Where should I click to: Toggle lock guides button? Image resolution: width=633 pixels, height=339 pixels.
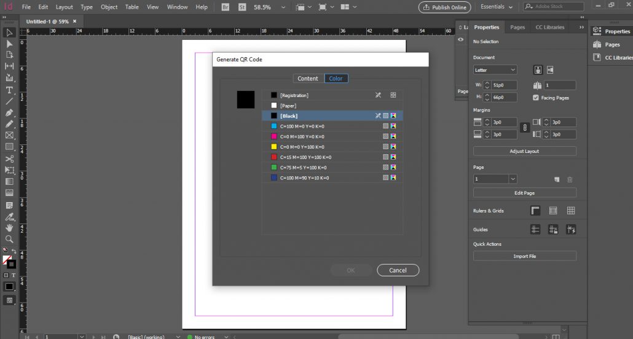pyautogui.click(x=553, y=229)
